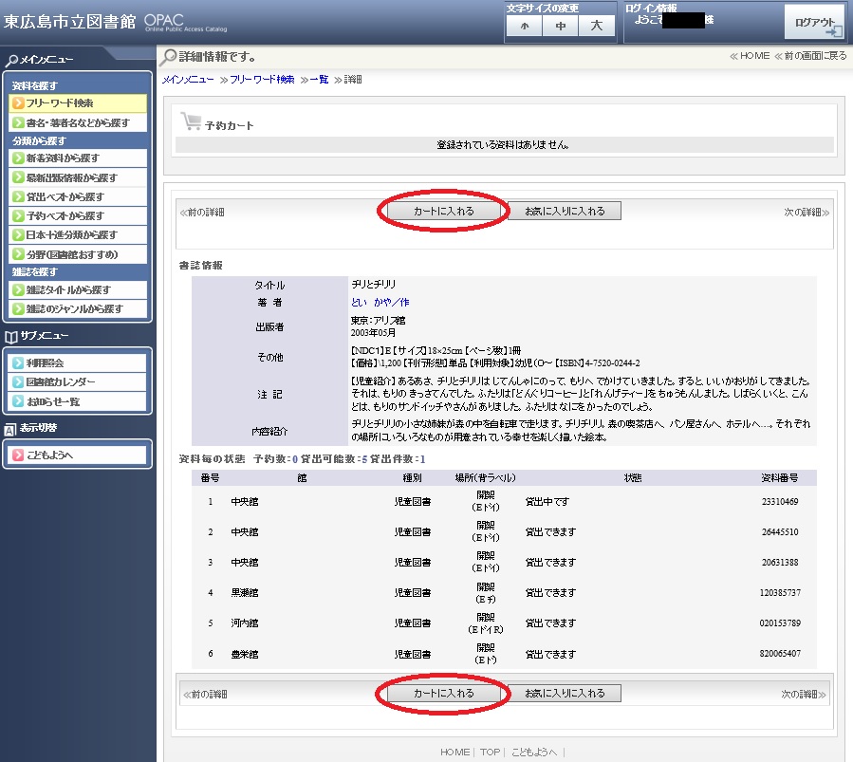Viewport: 853px width, 762px height.
Task: Open 最新出版情報から探す menu item
Action: [x=78, y=177]
